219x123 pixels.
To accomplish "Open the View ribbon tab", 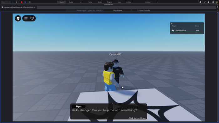I will click(119, 2).
